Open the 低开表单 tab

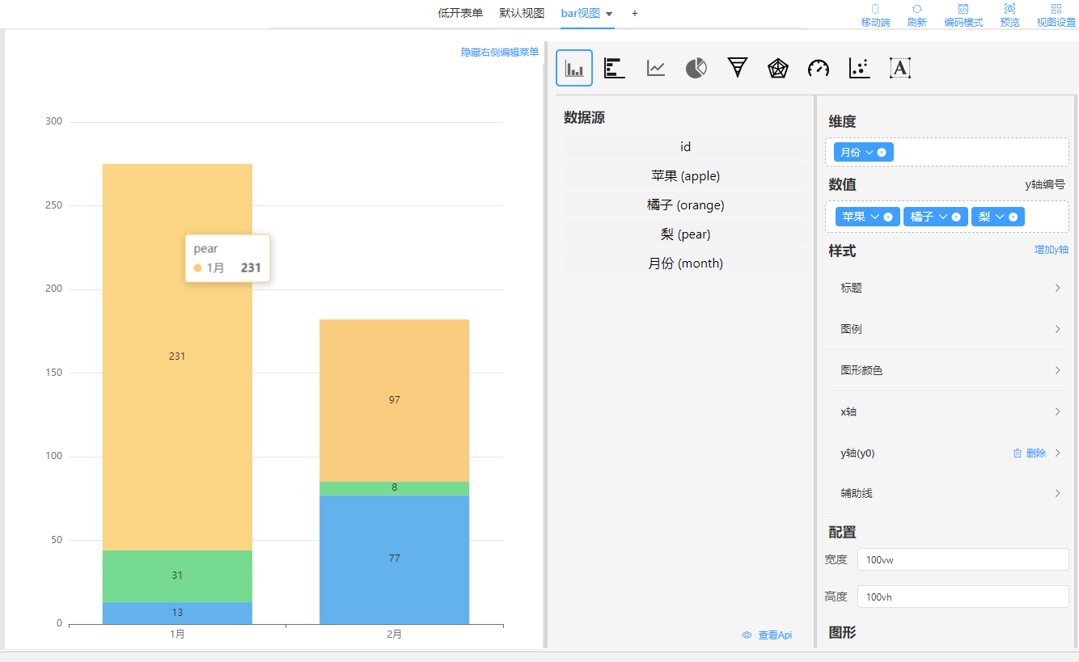coord(460,13)
